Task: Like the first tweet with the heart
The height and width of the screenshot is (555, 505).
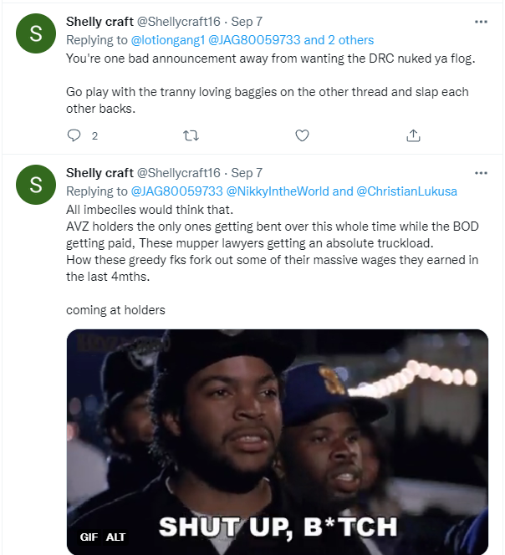Action: (x=302, y=135)
